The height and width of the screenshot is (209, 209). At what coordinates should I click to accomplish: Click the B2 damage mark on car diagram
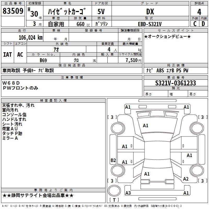(113, 160)
